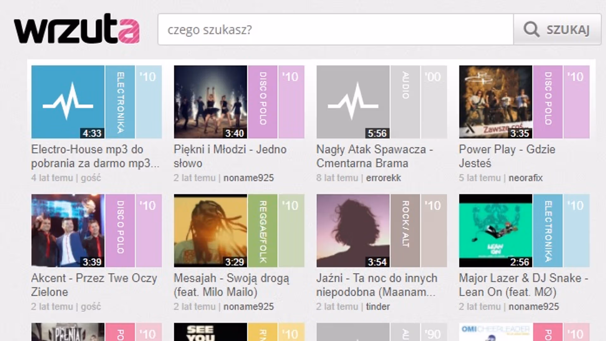
Task: Visit uploader neorafix's profile link
Action: [526, 178]
